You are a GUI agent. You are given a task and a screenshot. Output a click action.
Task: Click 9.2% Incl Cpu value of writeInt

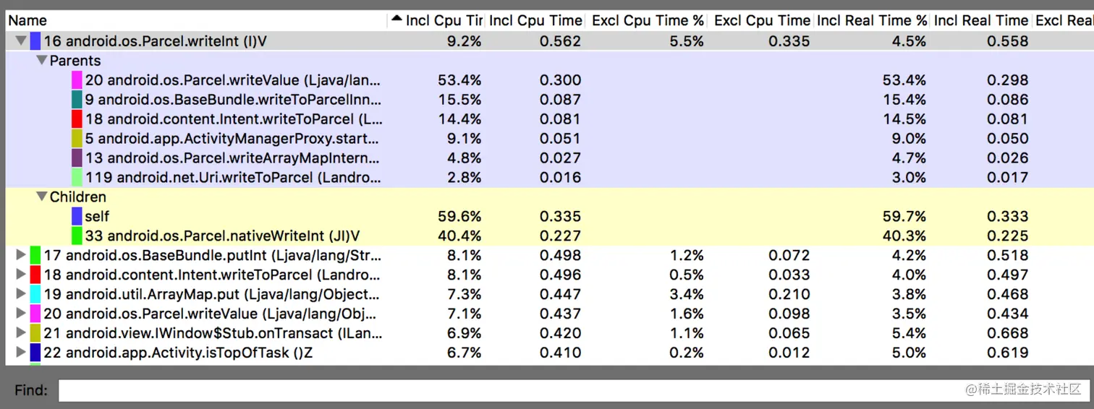pyautogui.click(x=464, y=41)
